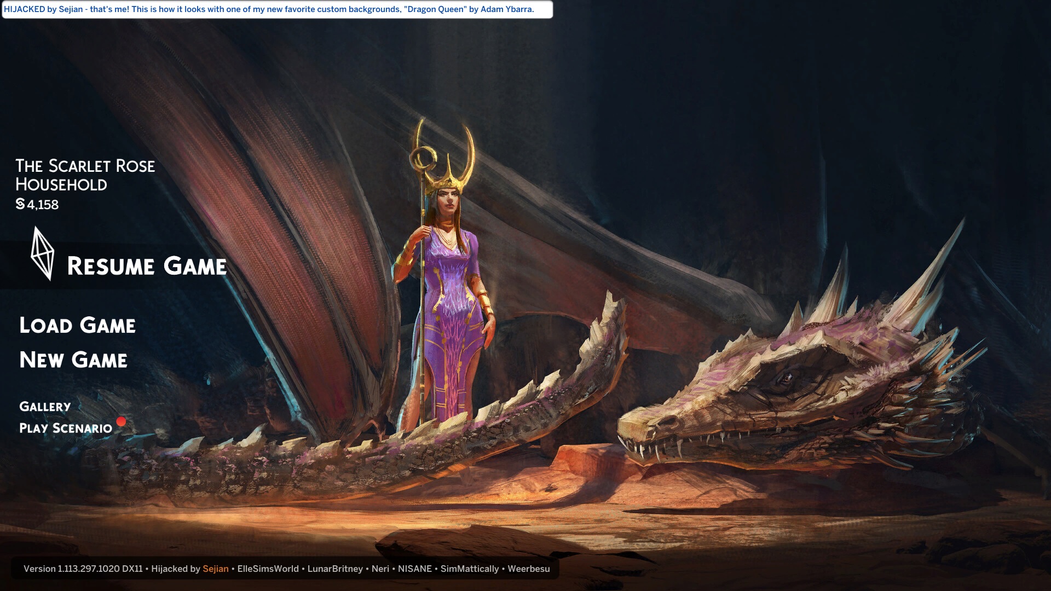Viewport: 1051px width, 591px height.
Task: Click Weerbesu in the credits bar
Action: tap(529, 569)
